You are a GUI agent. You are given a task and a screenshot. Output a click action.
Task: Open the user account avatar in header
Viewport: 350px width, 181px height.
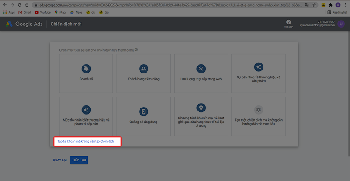pos(341,24)
